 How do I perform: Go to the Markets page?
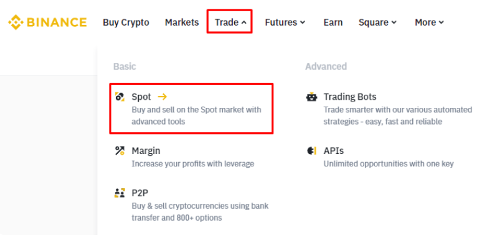pos(182,22)
